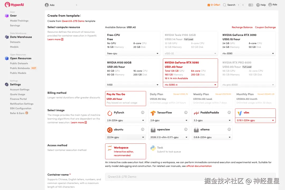Click the Help question mark icon
Screen dimensions: 285x190
(258, 5)
